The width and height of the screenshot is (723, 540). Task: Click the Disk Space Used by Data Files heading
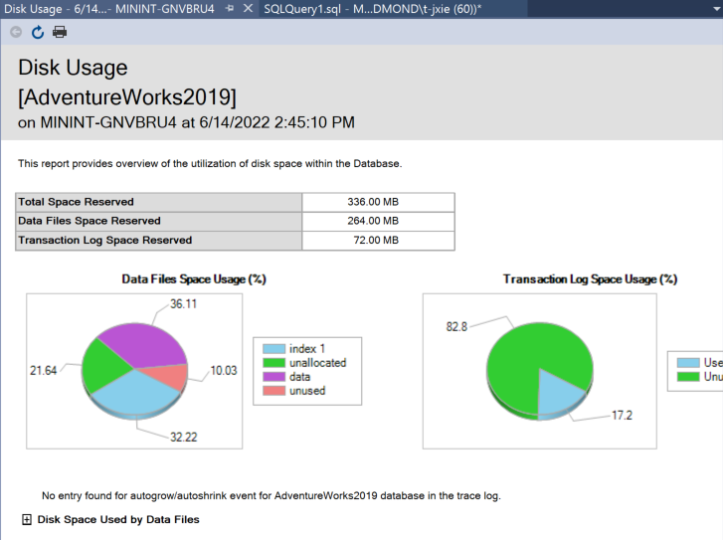[118, 519]
